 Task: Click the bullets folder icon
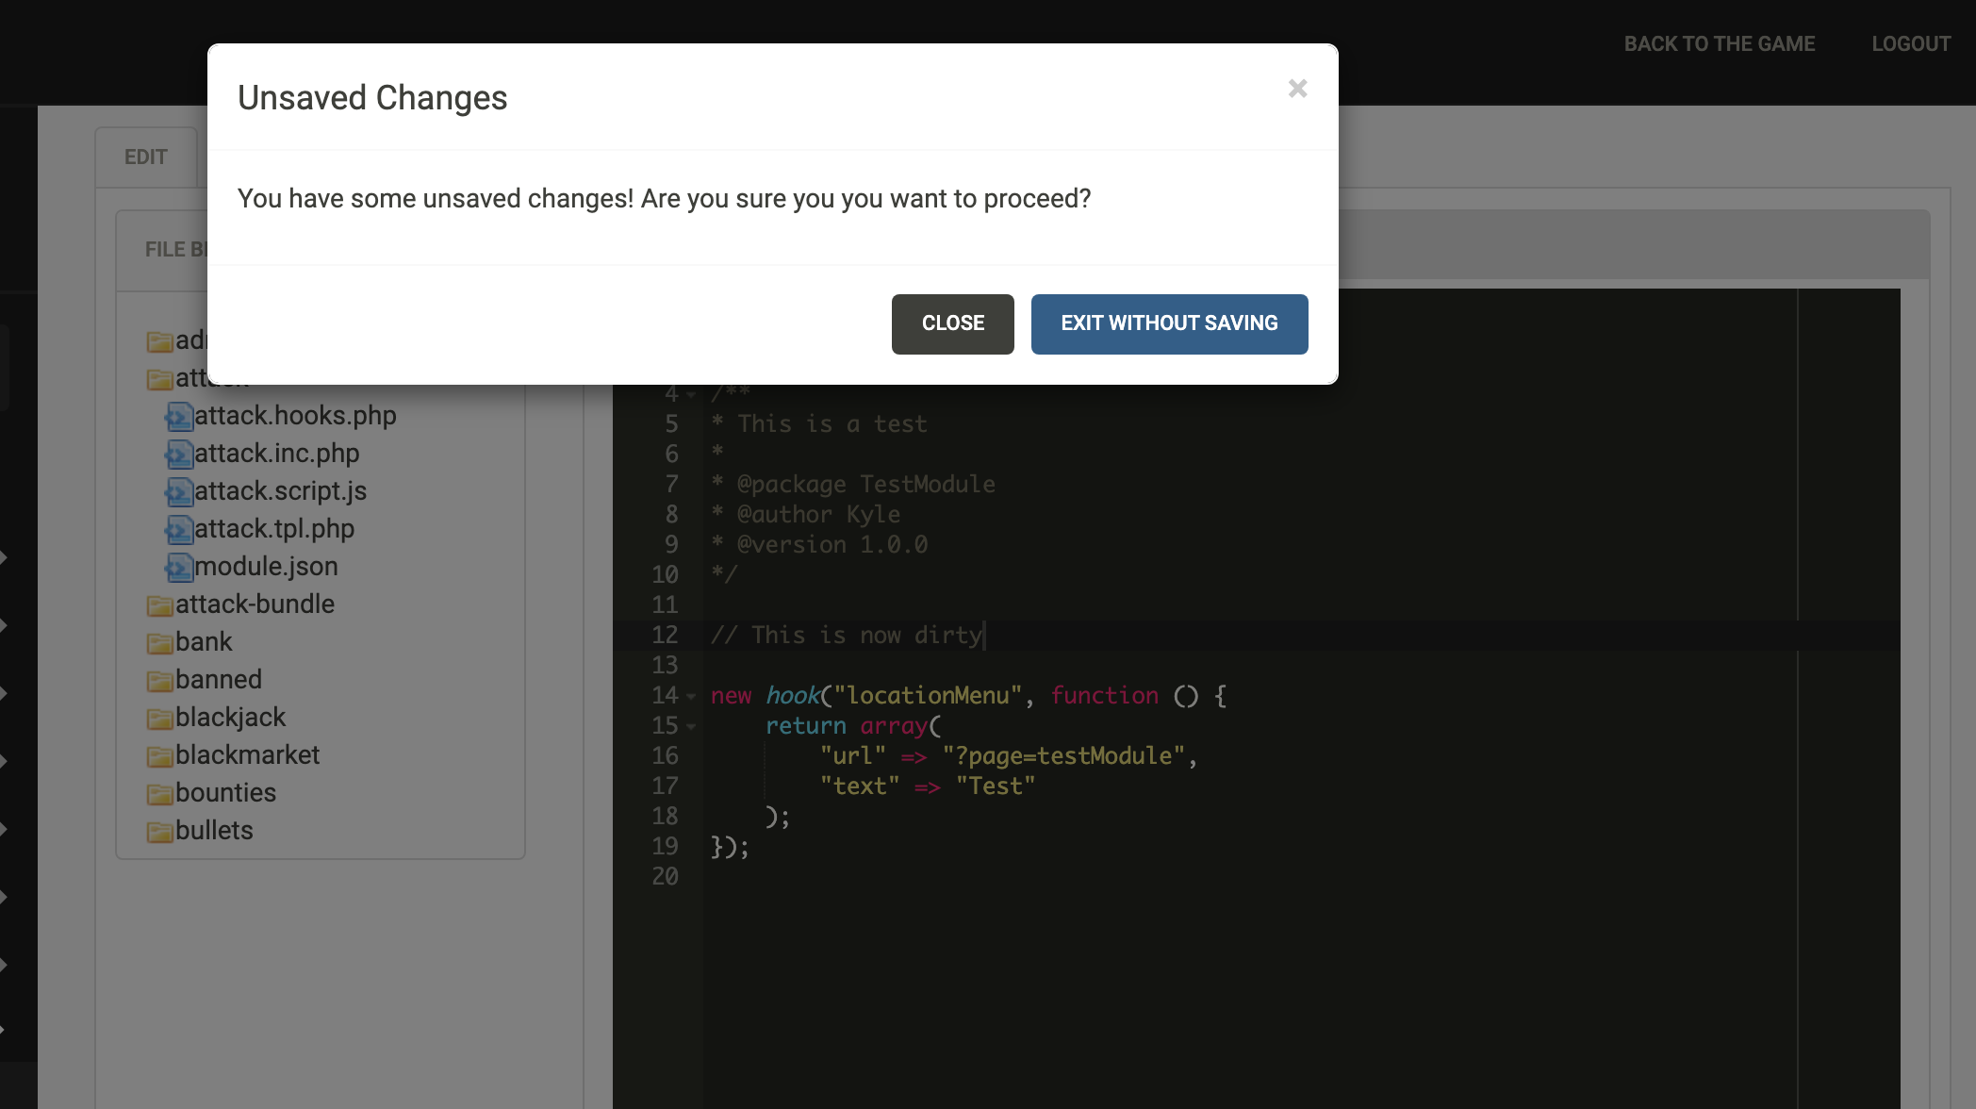point(159,832)
